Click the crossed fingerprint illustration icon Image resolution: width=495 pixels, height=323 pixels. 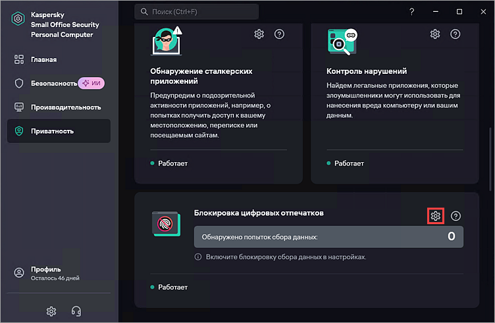(x=167, y=223)
